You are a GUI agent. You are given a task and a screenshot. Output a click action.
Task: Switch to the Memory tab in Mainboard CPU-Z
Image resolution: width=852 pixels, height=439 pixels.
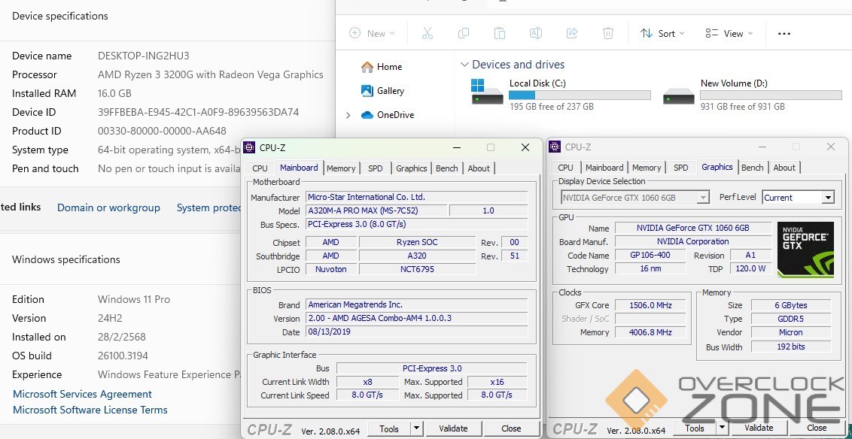[341, 168]
